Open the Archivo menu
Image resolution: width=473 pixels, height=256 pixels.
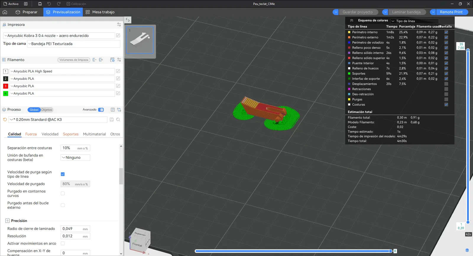click(11, 4)
